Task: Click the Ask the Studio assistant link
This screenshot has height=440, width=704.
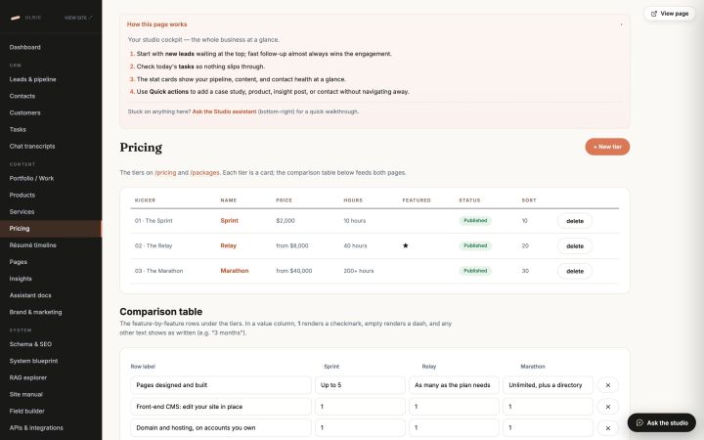Action: pos(224,111)
